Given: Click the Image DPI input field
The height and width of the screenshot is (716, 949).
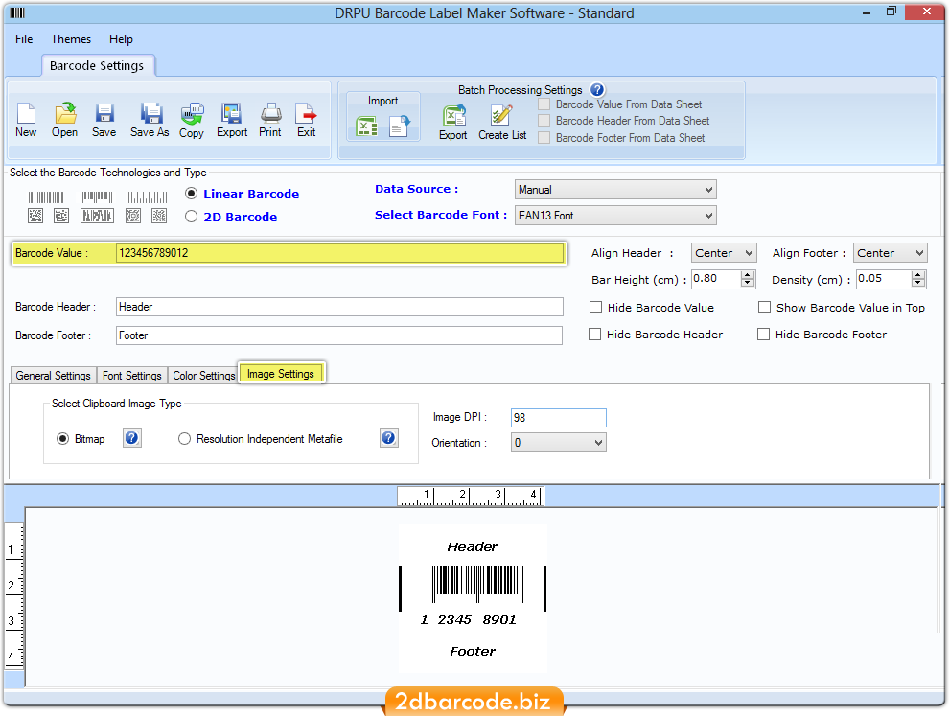Looking at the screenshot, I should pyautogui.click(x=559, y=418).
